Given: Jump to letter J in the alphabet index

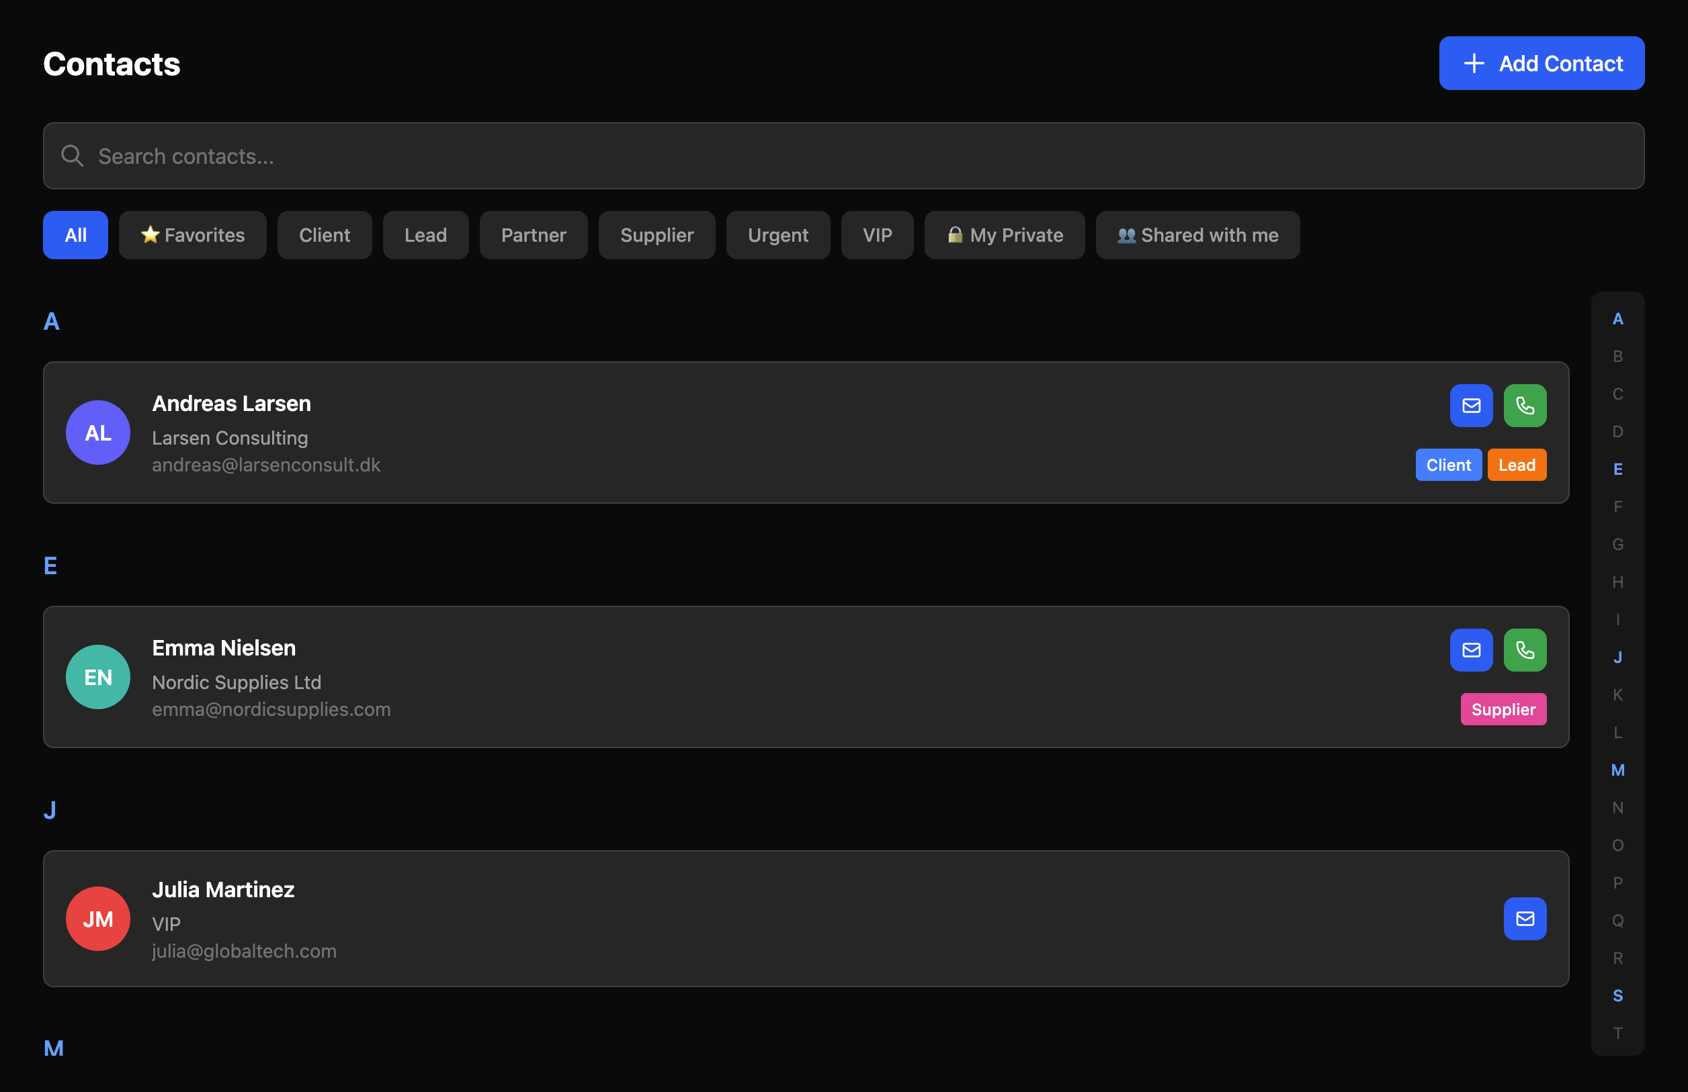Looking at the screenshot, I should pyautogui.click(x=1618, y=657).
